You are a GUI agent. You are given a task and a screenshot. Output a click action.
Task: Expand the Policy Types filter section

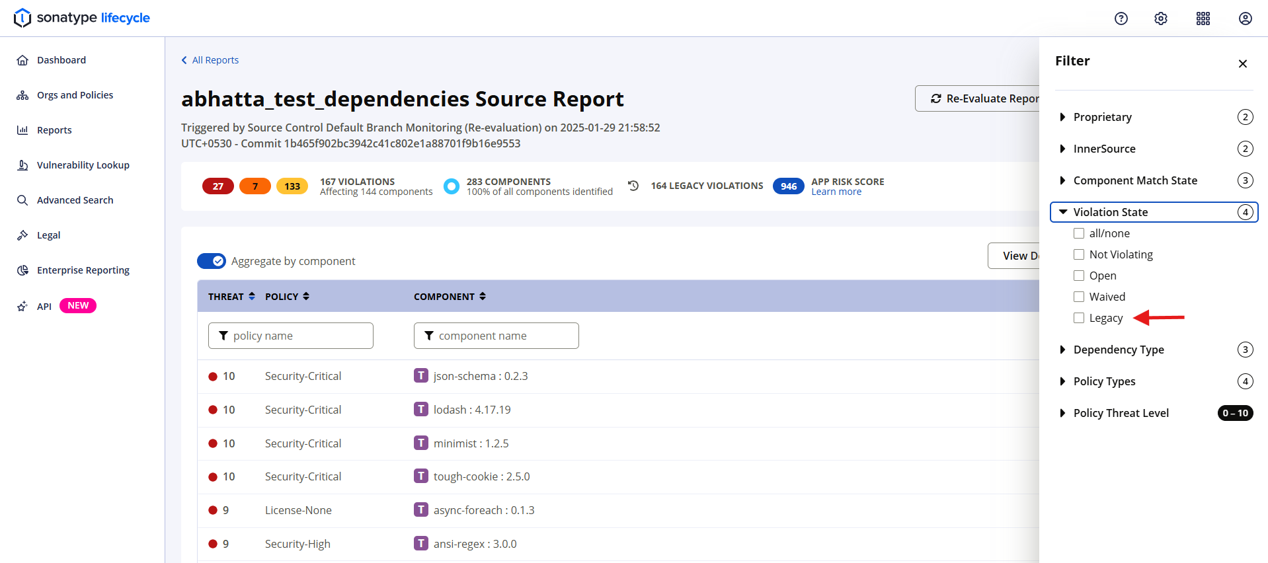pos(1154,381)
